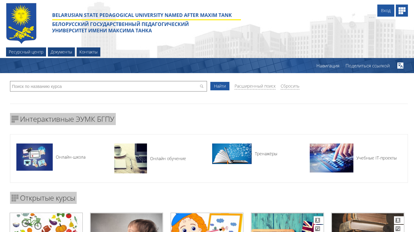Open the Тренажёры book and laptop thumbnail
Viewport: 414px width, 232px height.
pos(232,154)
